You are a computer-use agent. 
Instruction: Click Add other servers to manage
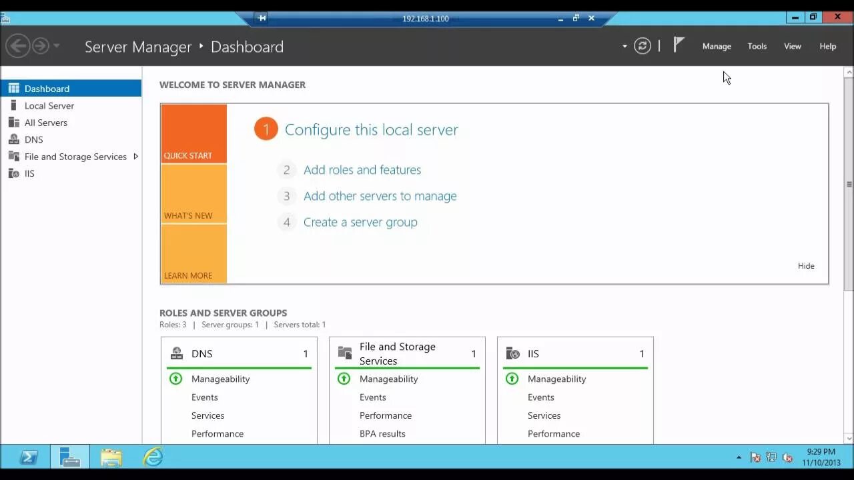click(380, 196)
